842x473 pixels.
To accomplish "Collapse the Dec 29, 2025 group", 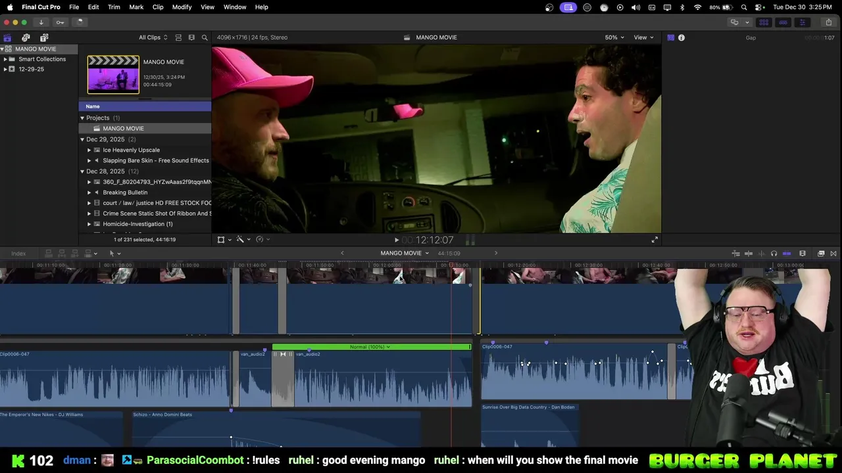I will (x=82, y=139).
